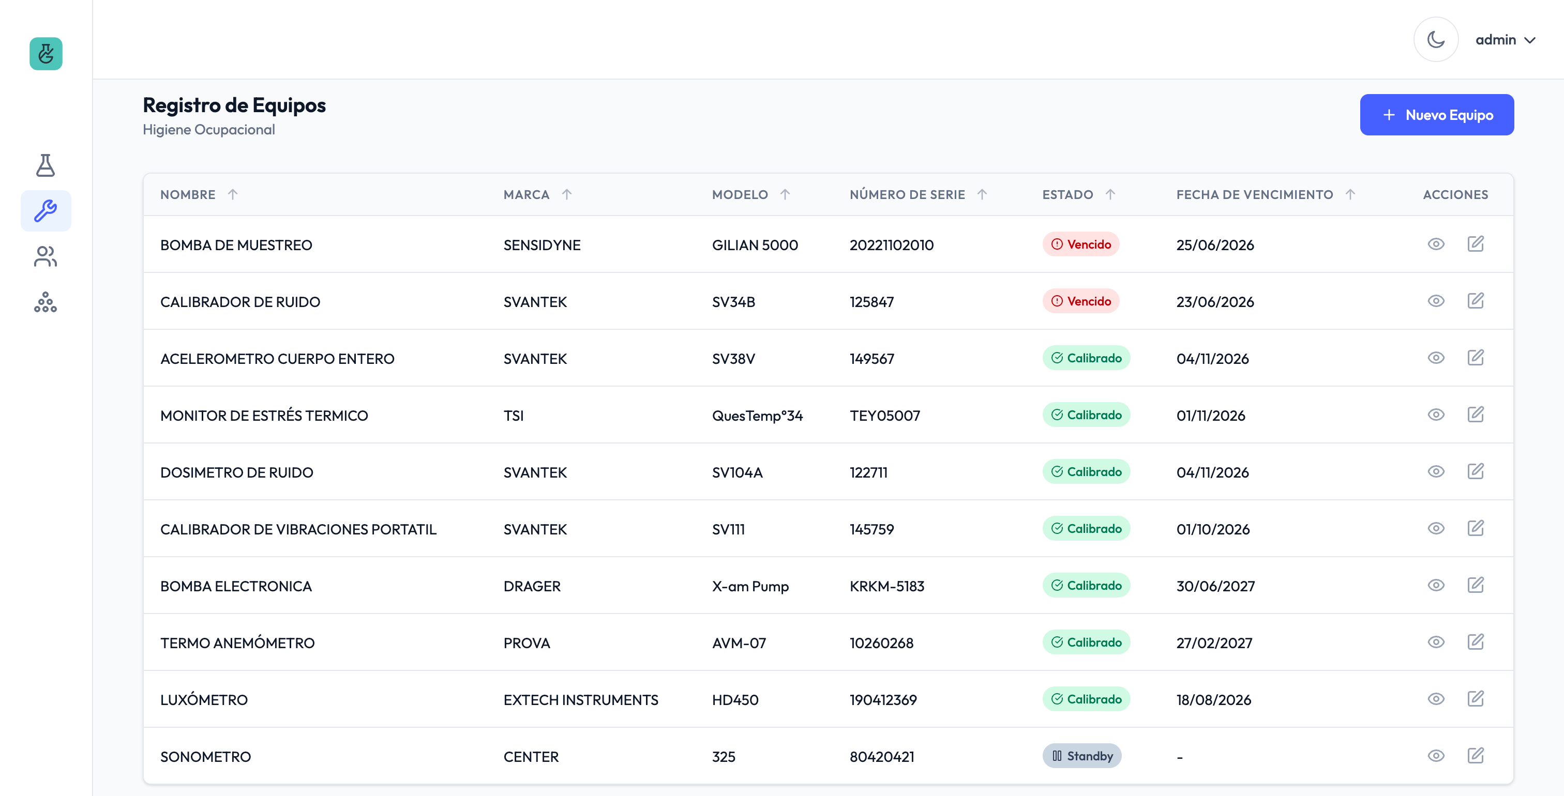The width and height of the screenshot is (1564, 796).
Task: View details of SONOMETRO
Action: coord(1435,756)
